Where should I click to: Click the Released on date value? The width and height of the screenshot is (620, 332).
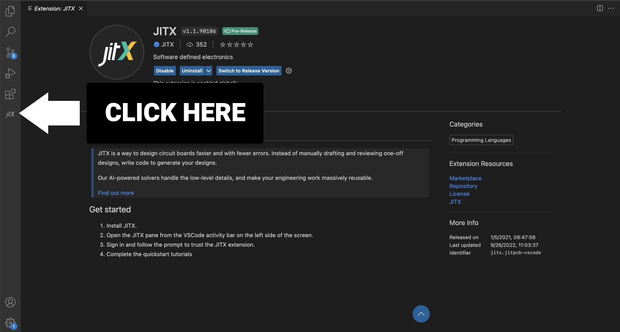click(513, 237)
